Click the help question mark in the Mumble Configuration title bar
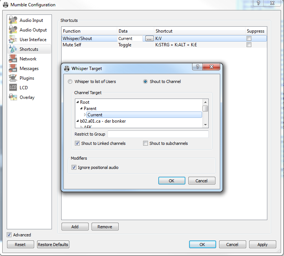The height and width of the screenshot is (256, 284). tap(258, 3)
